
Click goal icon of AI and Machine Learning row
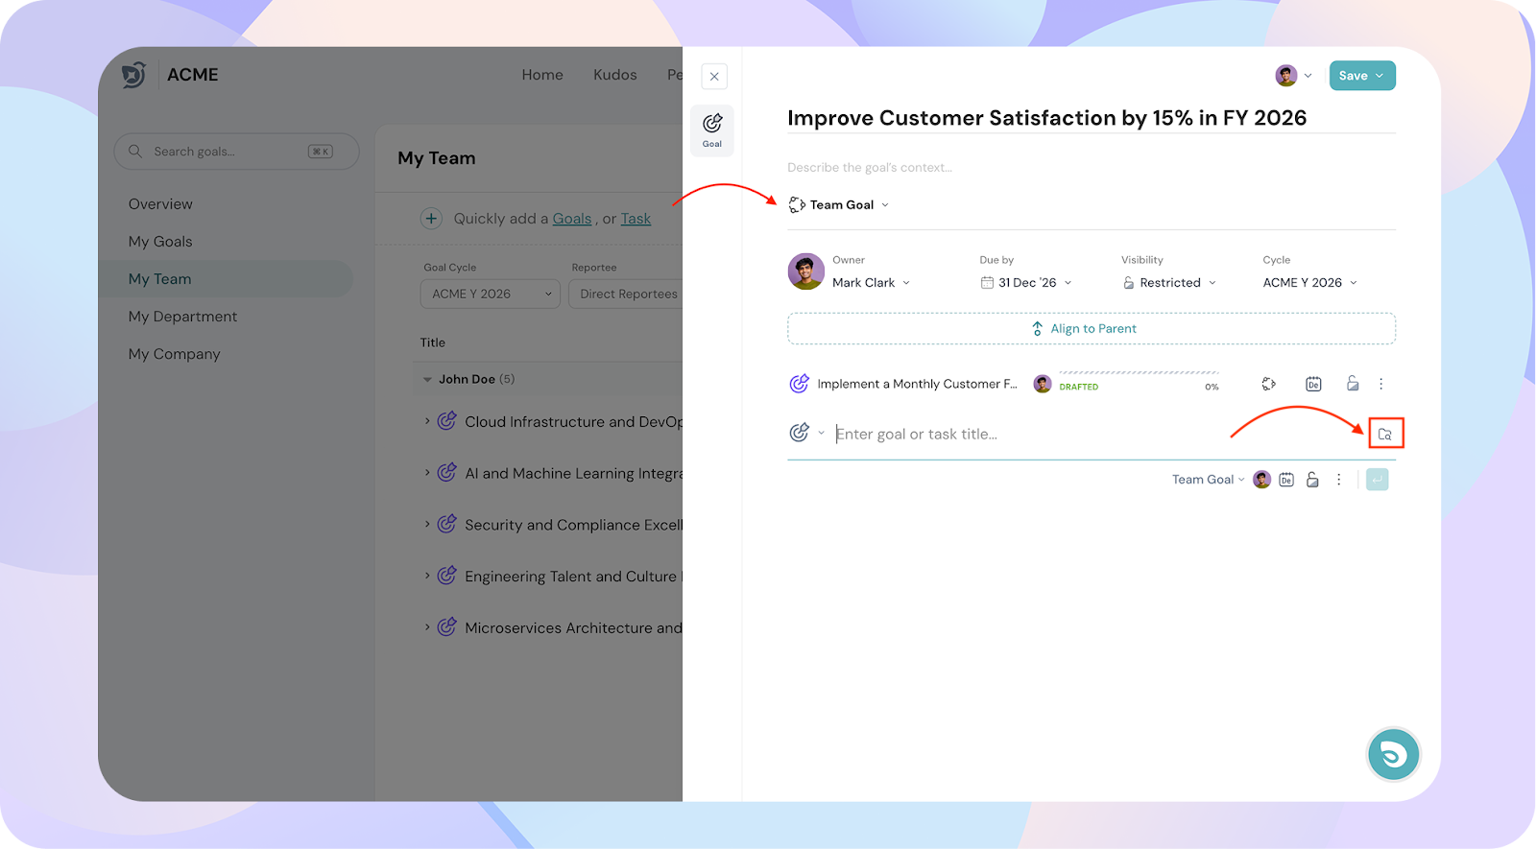tap(446, 473)
